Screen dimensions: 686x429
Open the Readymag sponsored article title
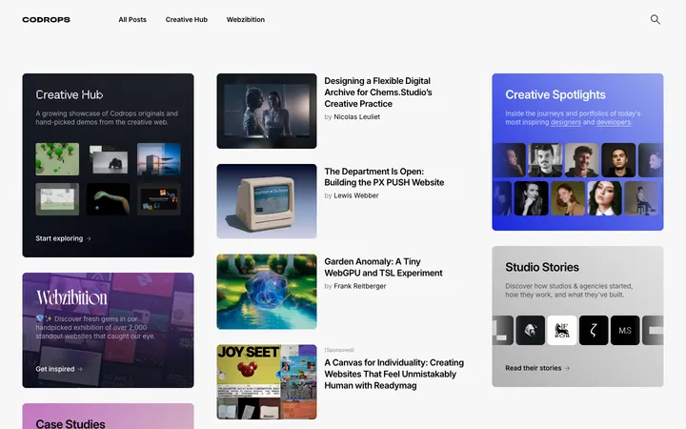coord(393,375)
